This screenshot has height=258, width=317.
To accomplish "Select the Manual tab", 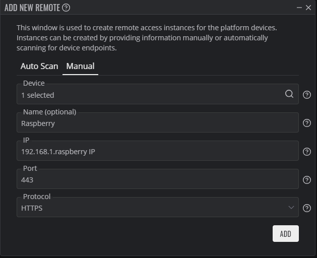I will 80,66.
